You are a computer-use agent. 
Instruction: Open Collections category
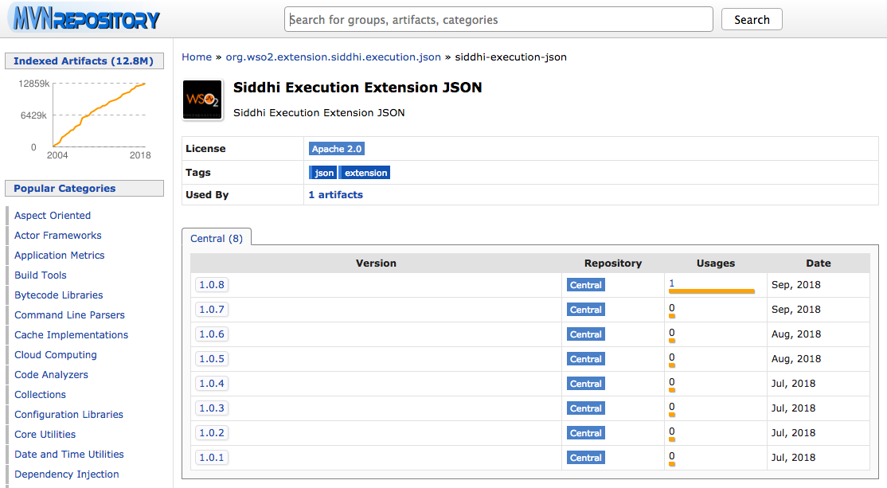[40, 394]
